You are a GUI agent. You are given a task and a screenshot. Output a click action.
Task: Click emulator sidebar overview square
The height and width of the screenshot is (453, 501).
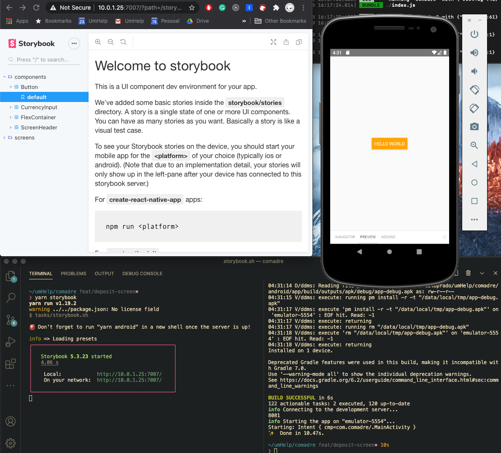coord(474,201)
